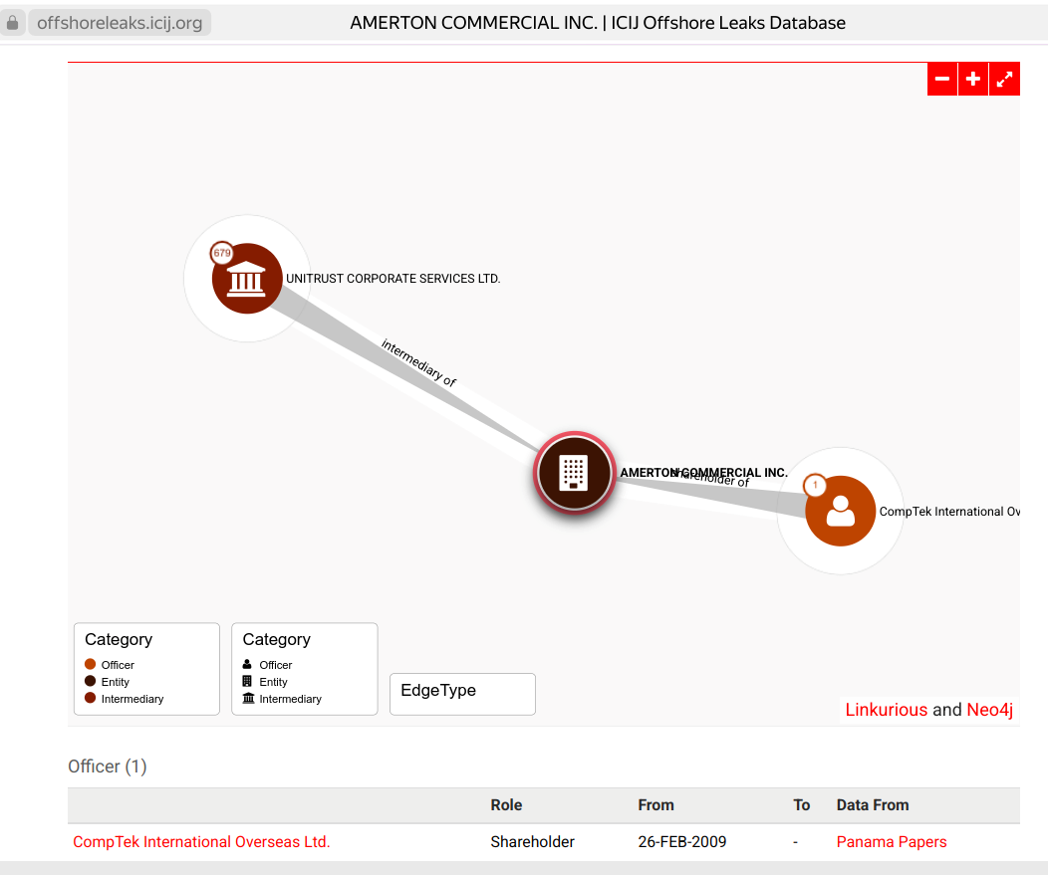Click the 1 badge on CompTek node

coord(815,485)
